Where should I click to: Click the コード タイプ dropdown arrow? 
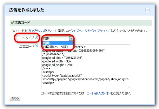(71, 39)
